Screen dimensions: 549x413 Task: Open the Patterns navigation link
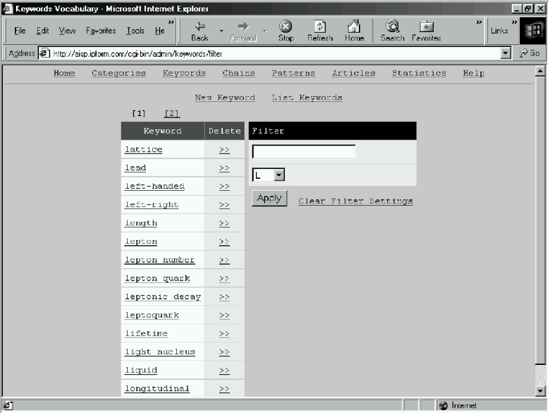tap(294, 73)
